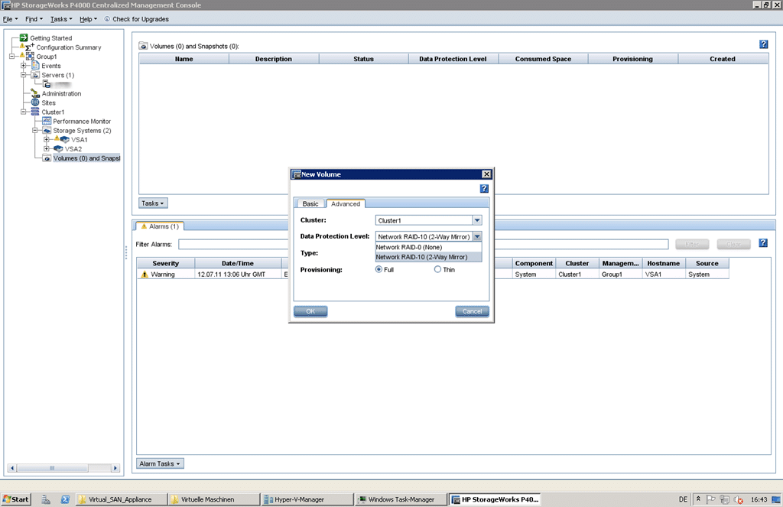
Task: Switch to the Basic tab
Action: (x=310, y=204)
